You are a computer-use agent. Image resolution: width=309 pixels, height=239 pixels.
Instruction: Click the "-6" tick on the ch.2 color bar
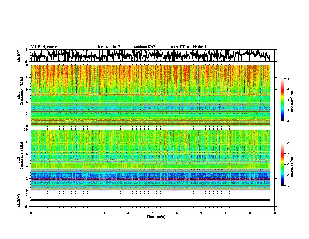click(288, 175)
